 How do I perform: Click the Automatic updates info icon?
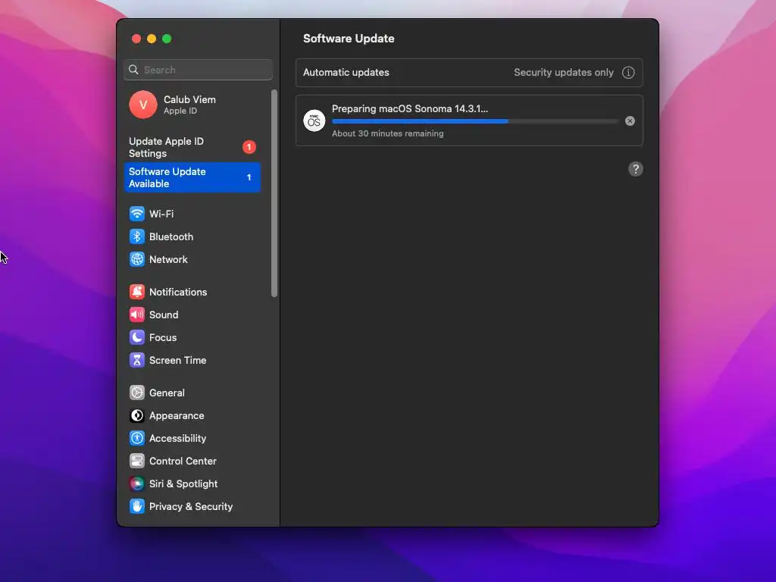pos(628,73)
